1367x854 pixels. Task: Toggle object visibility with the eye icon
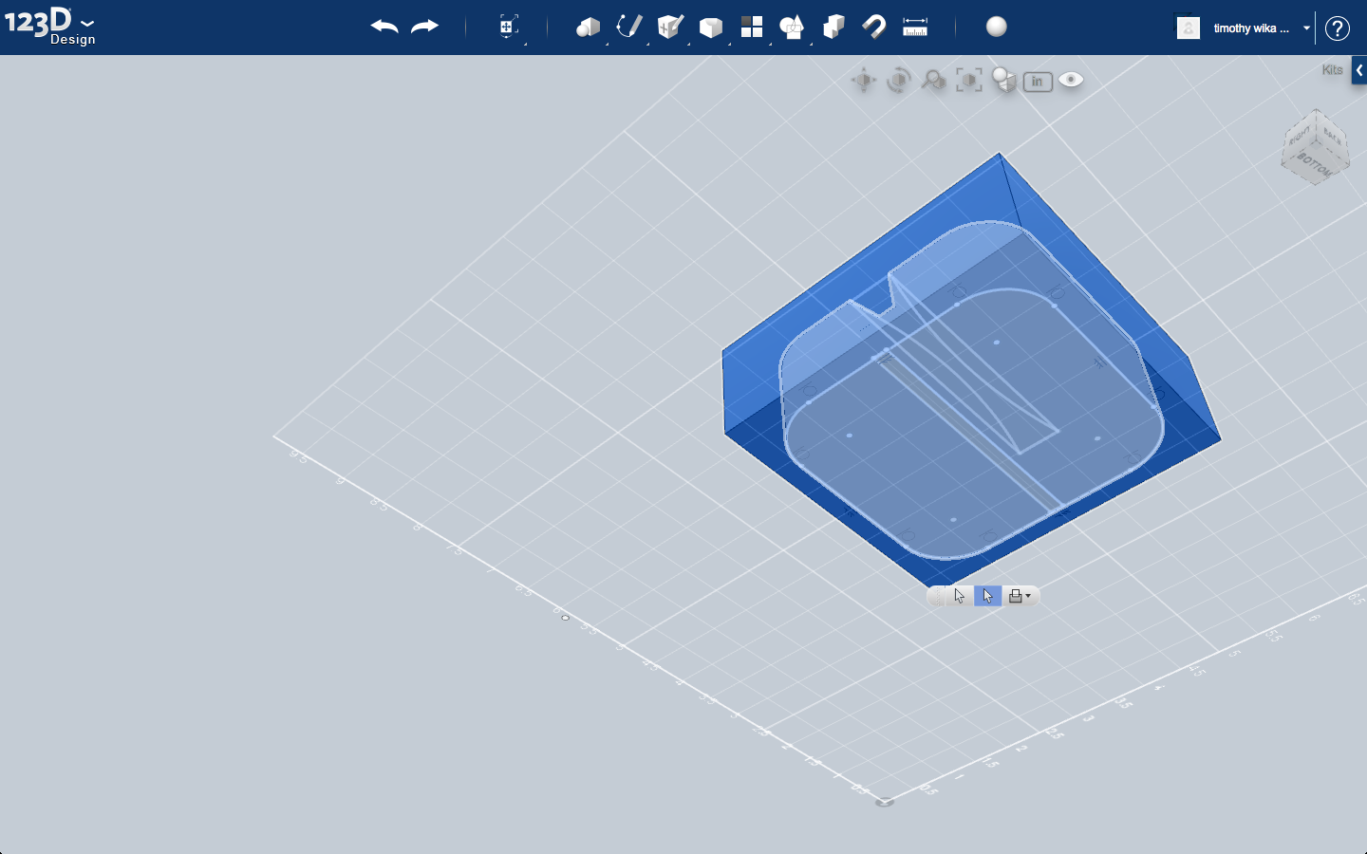point(1071,80)
